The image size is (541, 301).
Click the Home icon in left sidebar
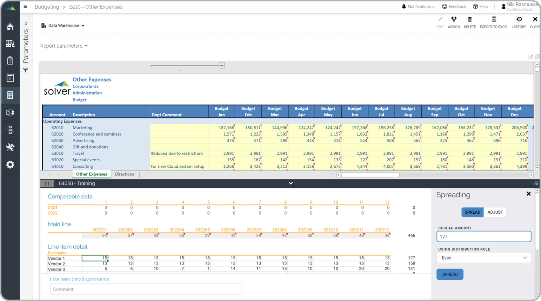click(x=10, y=26)
